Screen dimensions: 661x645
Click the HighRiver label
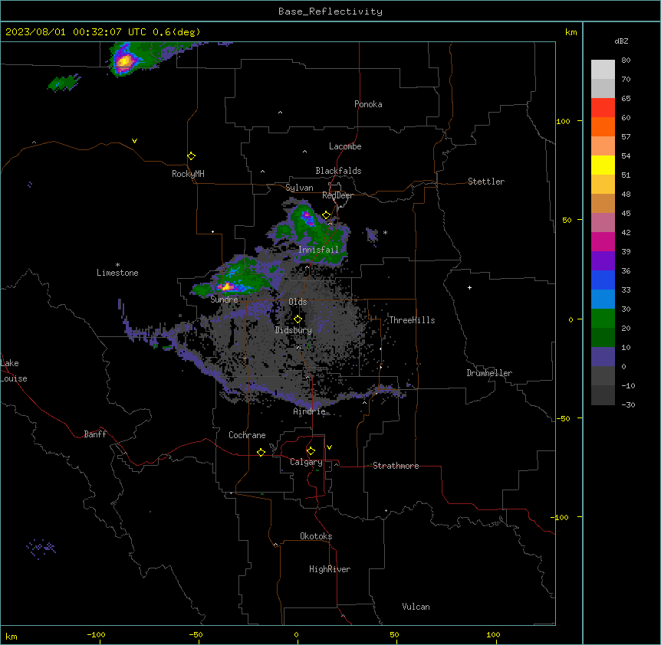click(330, 569)
